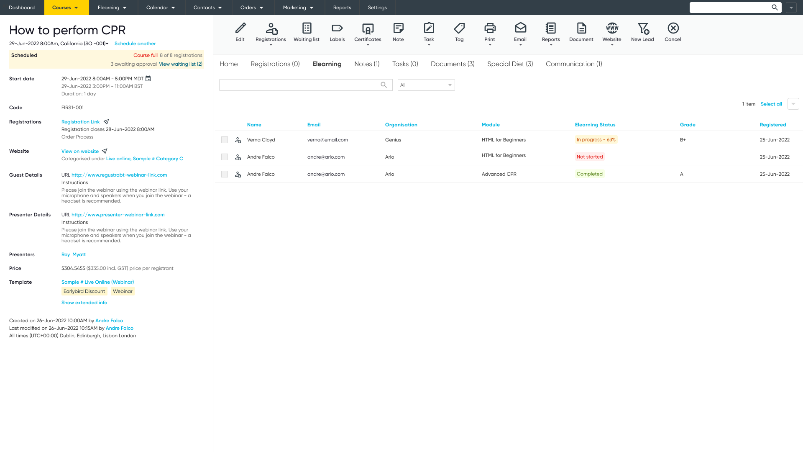Viewport: 803px width, 452px height.
Task: Open the Tag tool
Action: 459,28
